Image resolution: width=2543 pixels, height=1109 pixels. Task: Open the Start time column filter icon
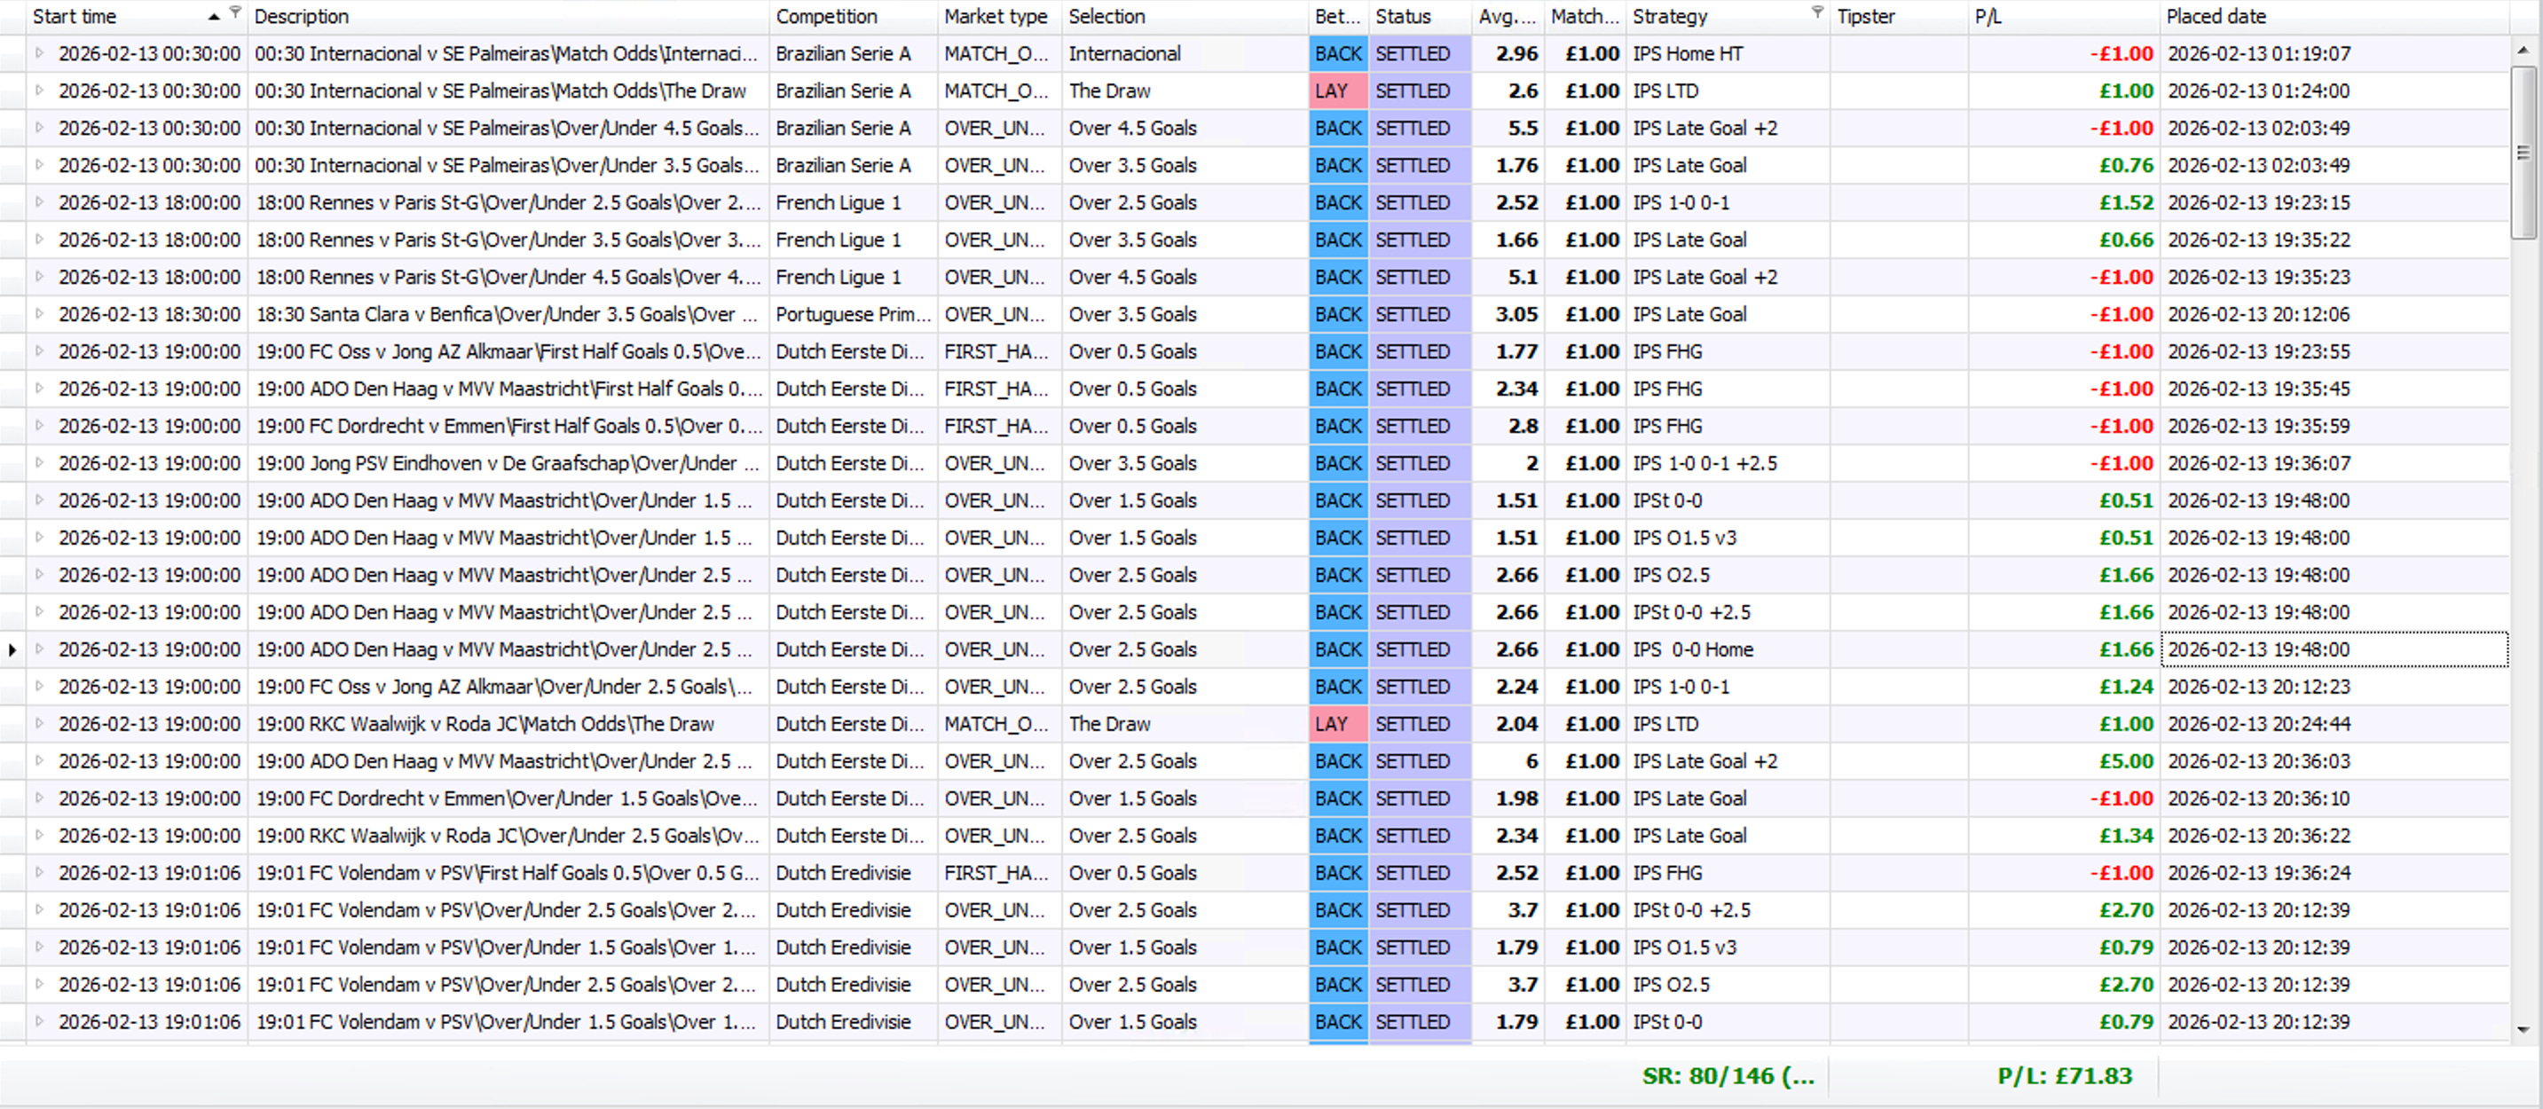pyautogui.click(x=235, y=12)
